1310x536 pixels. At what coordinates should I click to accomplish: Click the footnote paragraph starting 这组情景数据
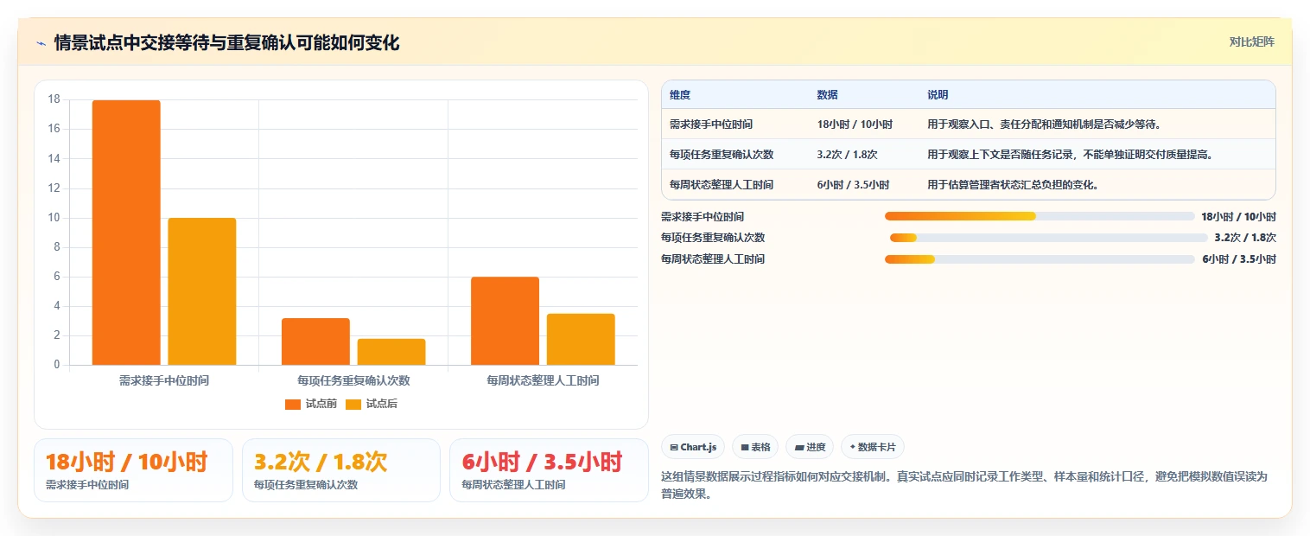click(x=963, y=486)
